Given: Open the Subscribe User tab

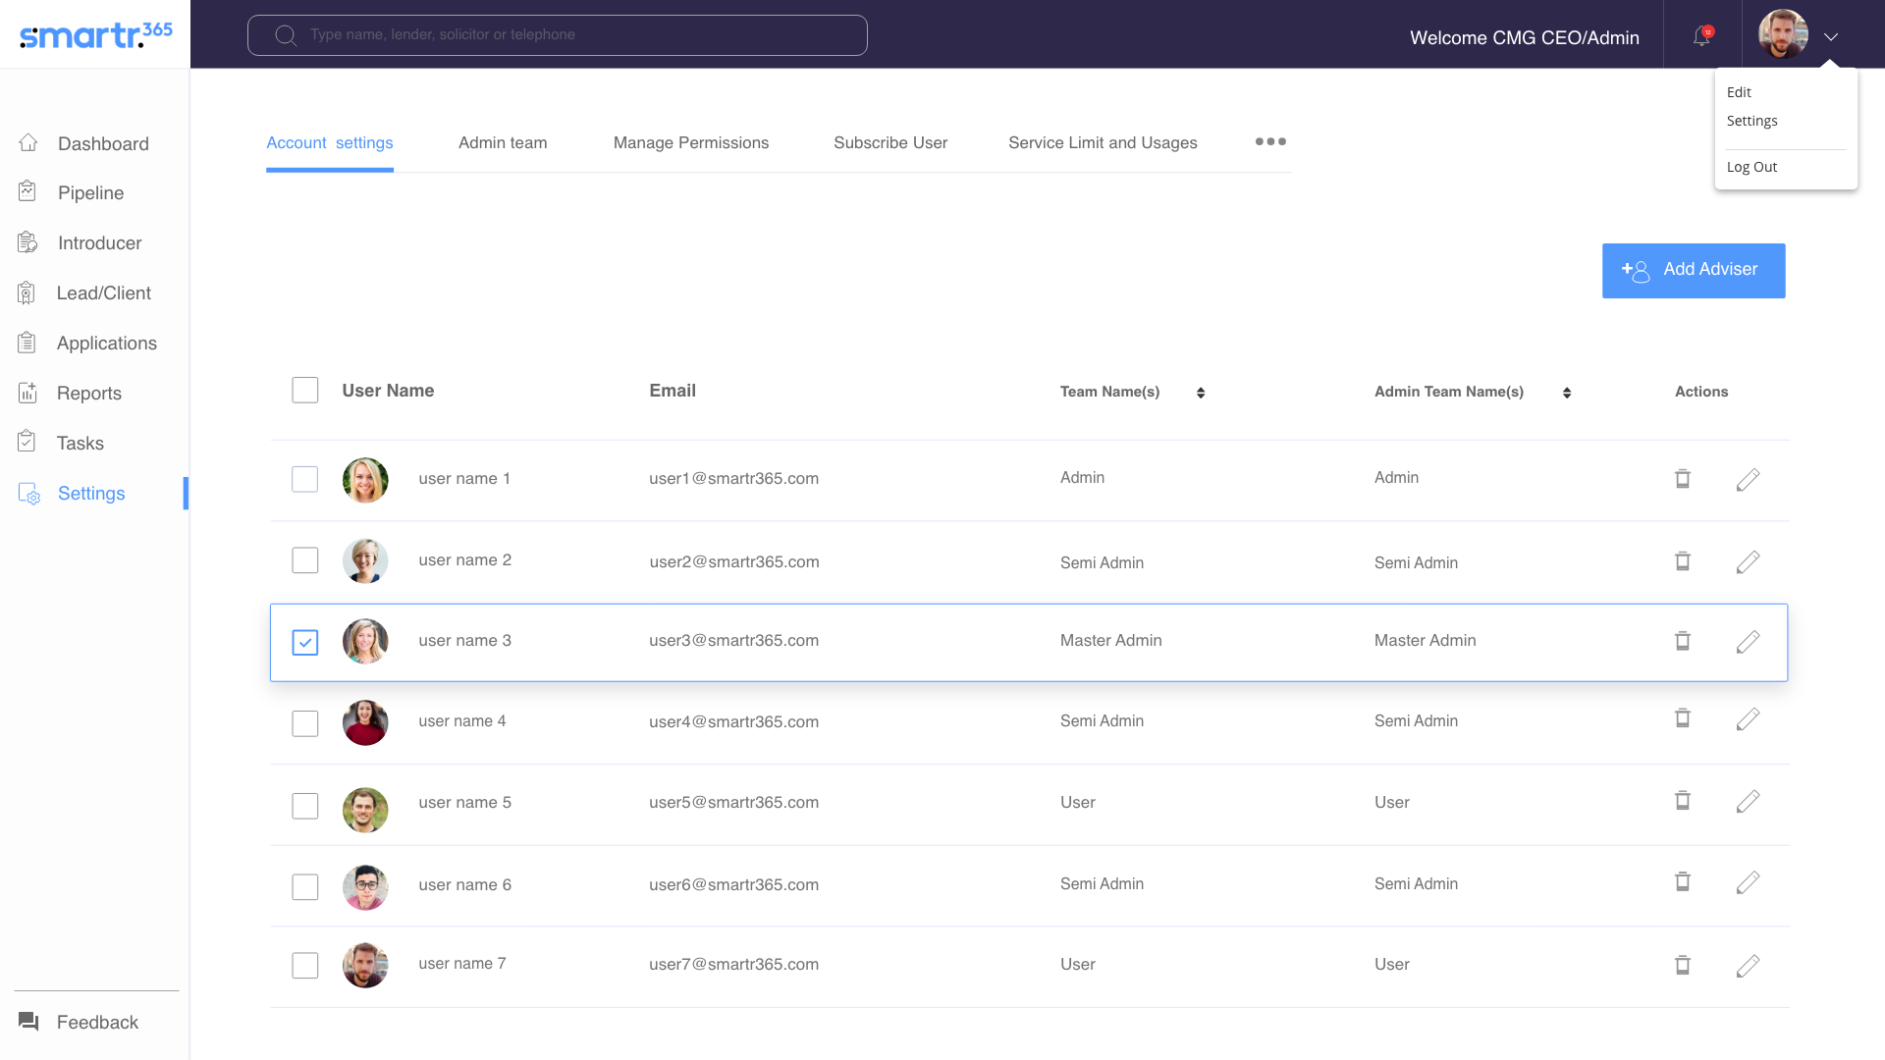Looking at the screenshot, I should (890, 143).
